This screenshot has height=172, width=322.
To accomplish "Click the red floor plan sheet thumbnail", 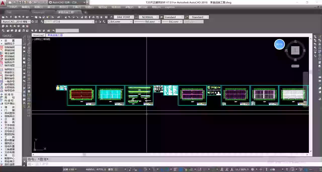I will click(82, 95).
